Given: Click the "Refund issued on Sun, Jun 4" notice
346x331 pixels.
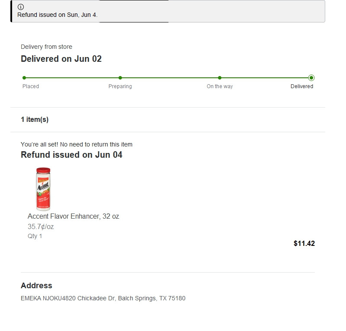Looking at the screenshot, I should pyautogui.click(x=58, y=15).
